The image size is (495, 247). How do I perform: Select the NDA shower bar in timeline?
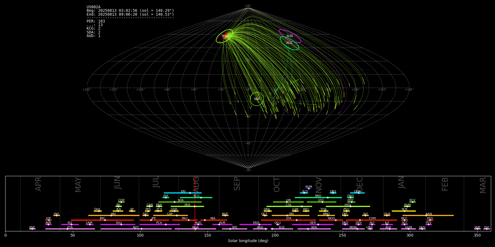pyautogui.click(x=195, y=229)
